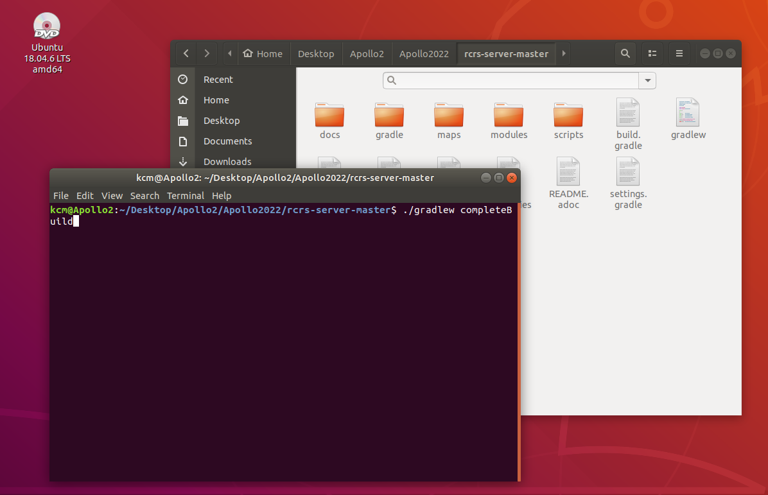This screenshot has width=768, height=495.
Task: Go forward in Files window
Action: 207,53
